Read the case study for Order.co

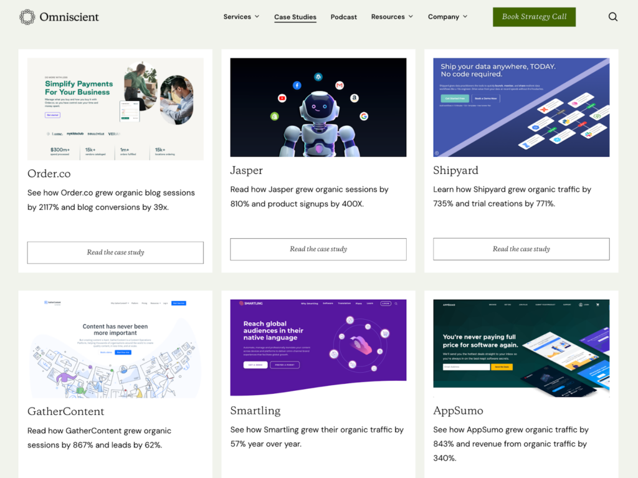[115, 252]
